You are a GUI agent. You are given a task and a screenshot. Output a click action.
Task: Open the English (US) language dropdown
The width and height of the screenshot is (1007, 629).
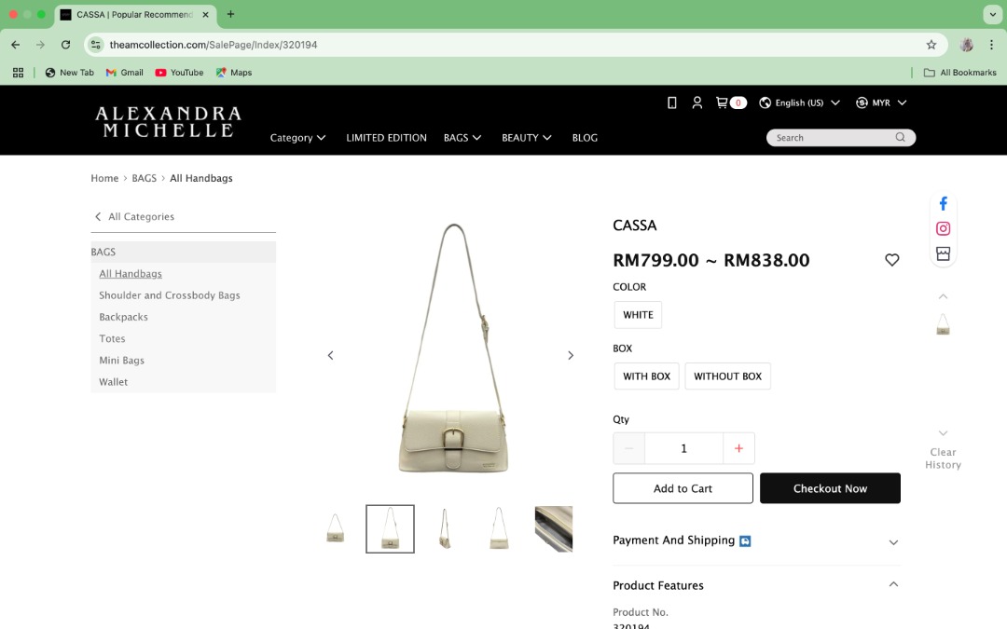pyautogui.click(x=799, y=103)
